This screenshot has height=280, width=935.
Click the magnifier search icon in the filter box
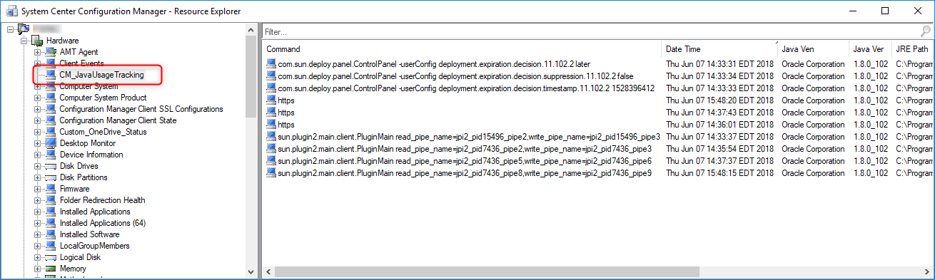click(925, 32)
